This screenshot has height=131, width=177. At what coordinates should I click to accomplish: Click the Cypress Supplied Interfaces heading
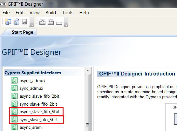[x=33, y=73]
